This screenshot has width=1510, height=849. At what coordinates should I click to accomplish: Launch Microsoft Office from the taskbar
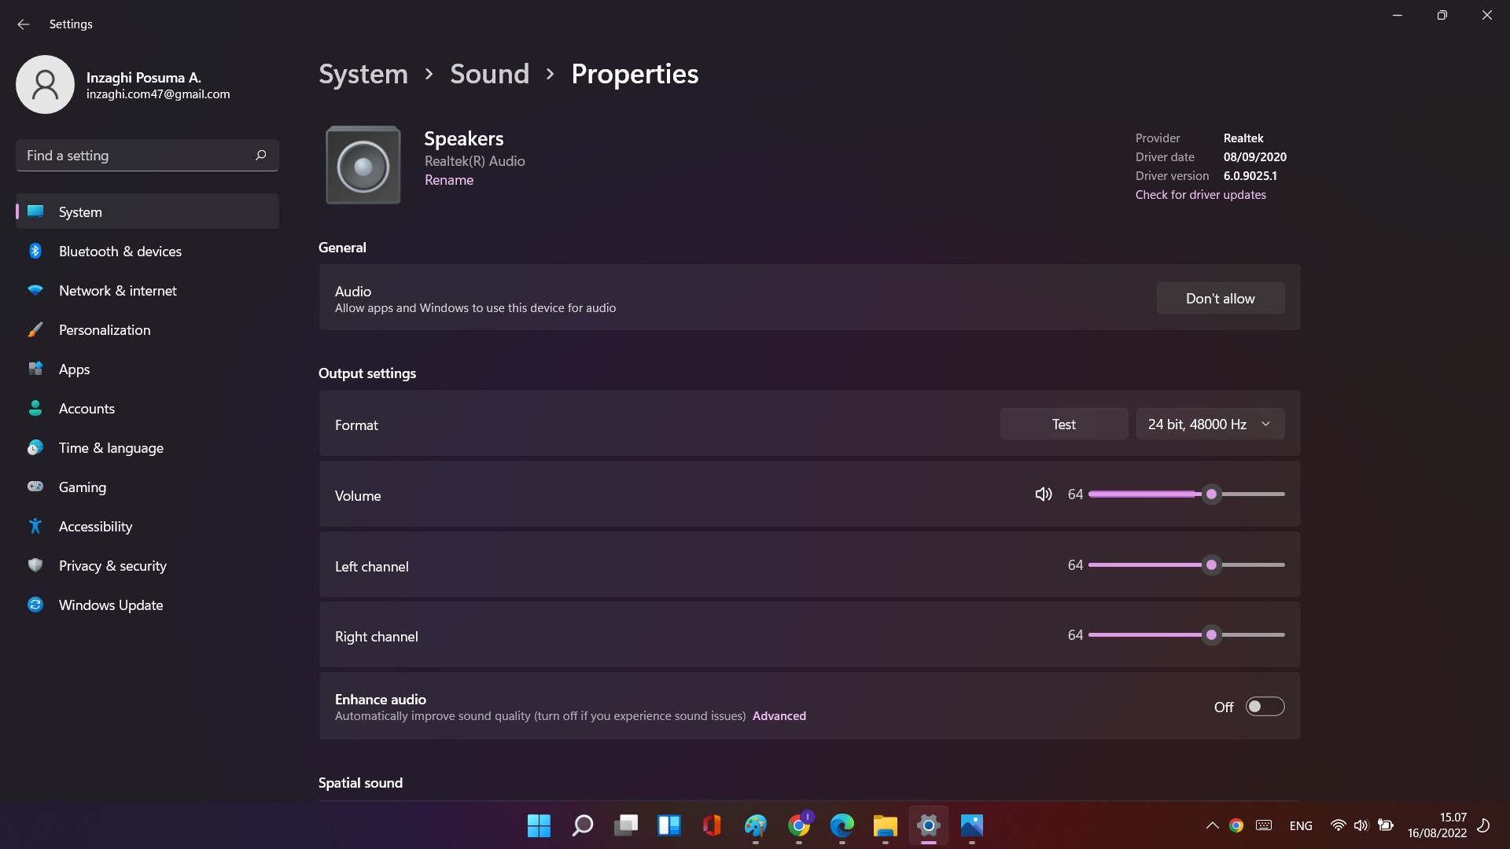(x=712, y=825)
